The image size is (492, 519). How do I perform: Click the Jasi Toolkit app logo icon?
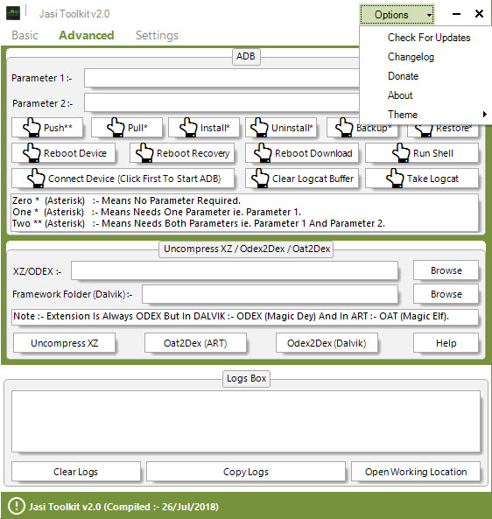pos(13,14)
